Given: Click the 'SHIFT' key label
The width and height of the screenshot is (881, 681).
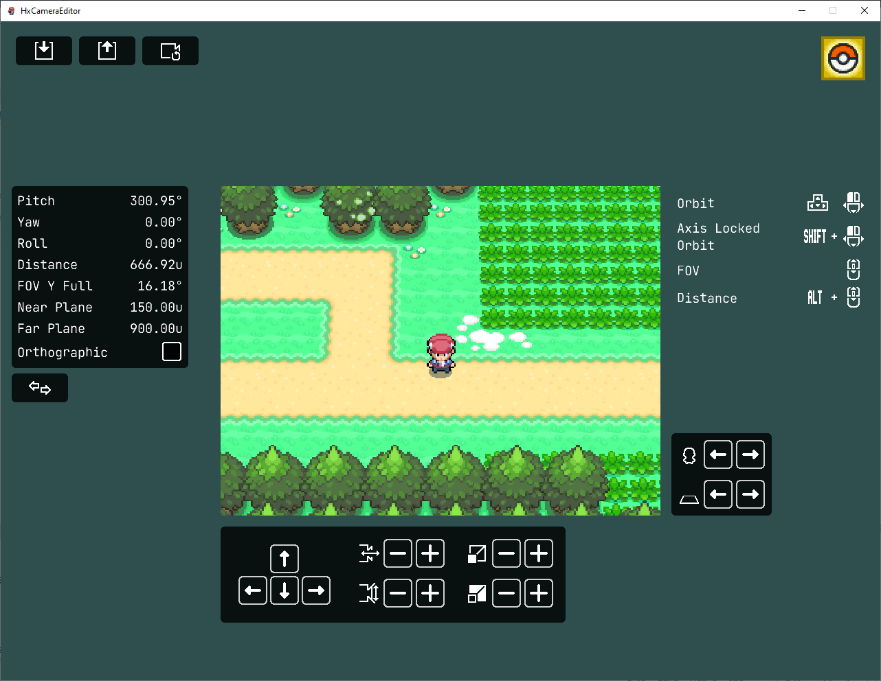Looking at the screenshot, I should (815, 237).
